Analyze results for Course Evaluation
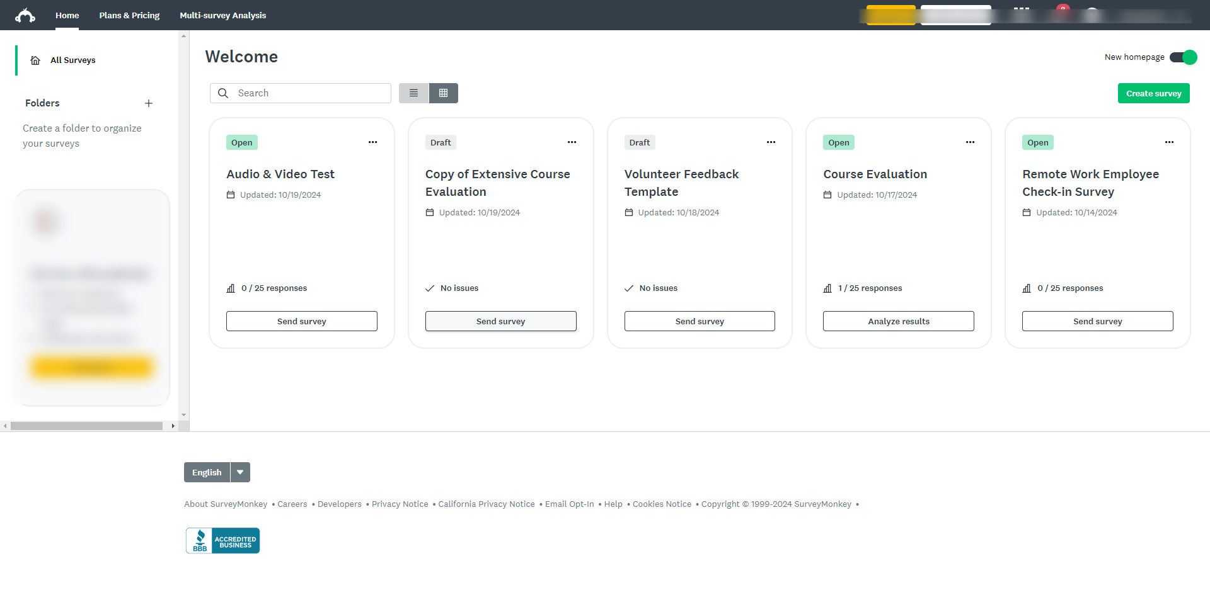The height and width of the screenshot is (595, 1210). pyautogui.click(x=899, y=321)
